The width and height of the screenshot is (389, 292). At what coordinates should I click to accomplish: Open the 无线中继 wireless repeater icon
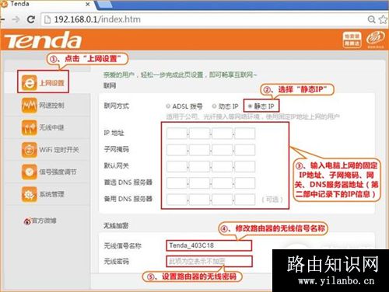[29, 127]
